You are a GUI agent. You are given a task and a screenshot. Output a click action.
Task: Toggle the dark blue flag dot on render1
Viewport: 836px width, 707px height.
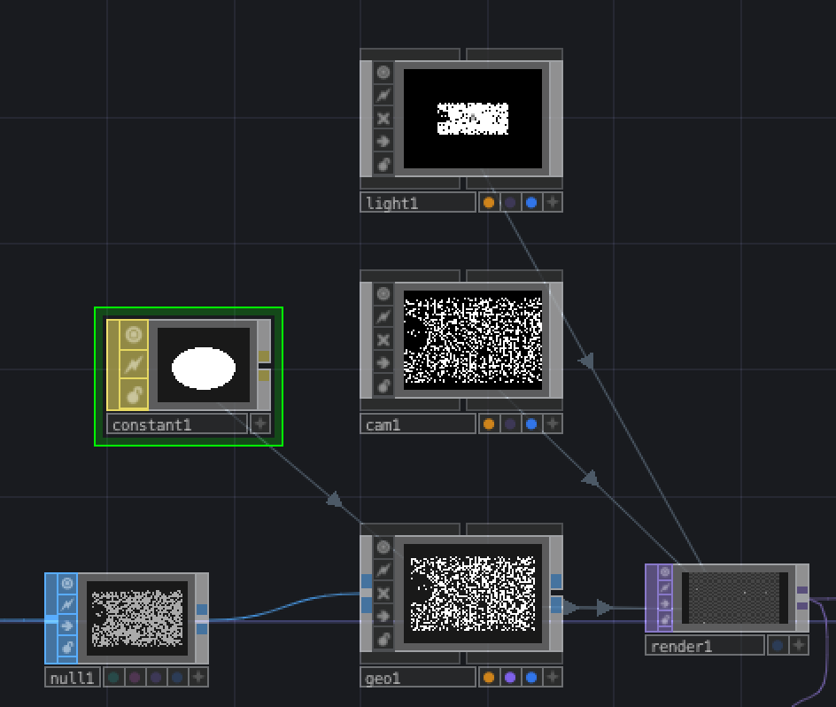[778, 646]
